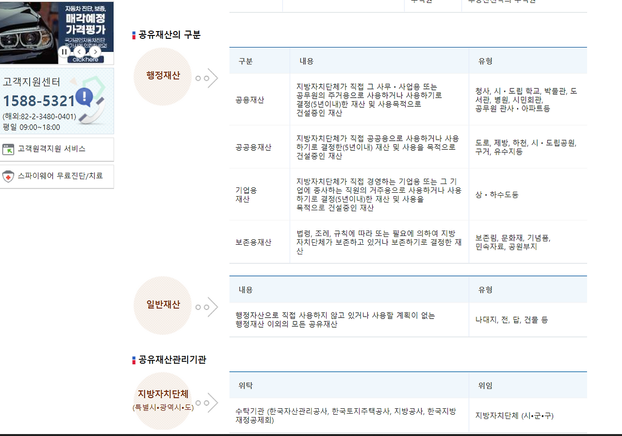Viewport: 622px width, 436px height.
Task: Select the spyware diagnosis shield icon
Action: point(8,177)
